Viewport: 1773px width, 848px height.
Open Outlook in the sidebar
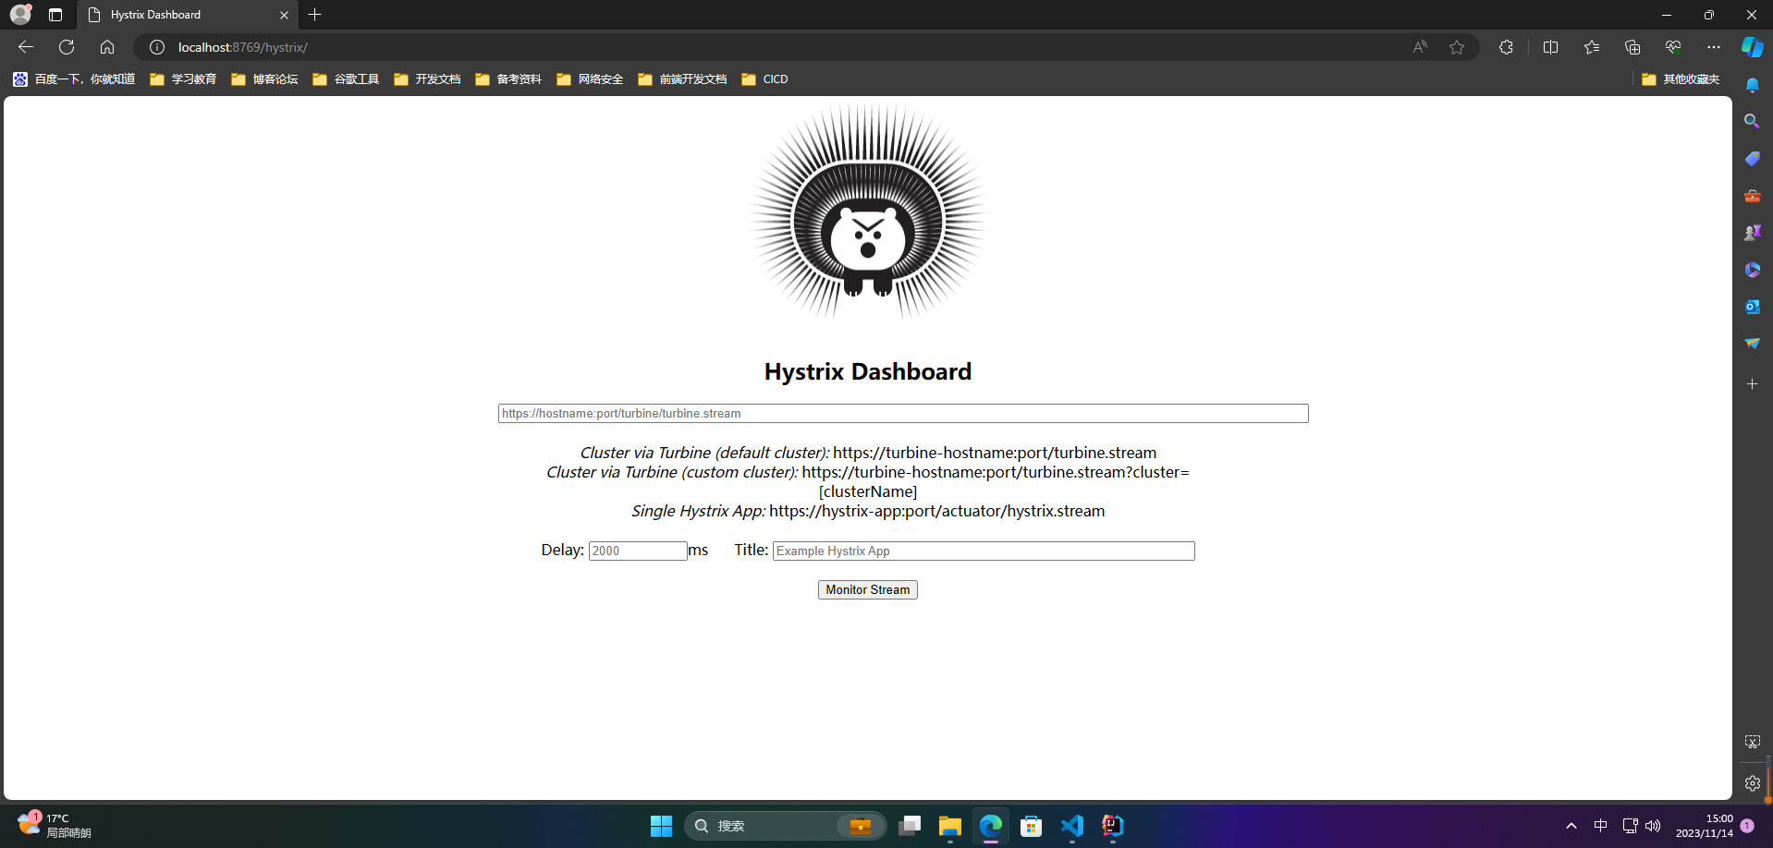1752,307
